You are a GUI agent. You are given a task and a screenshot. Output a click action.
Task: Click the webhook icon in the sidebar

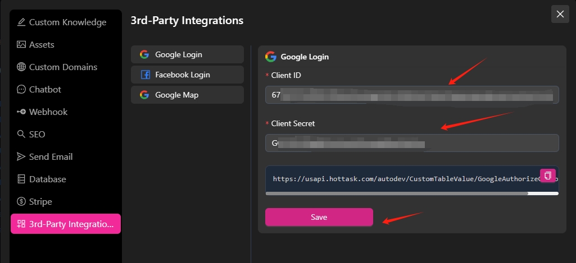[21, 112]
